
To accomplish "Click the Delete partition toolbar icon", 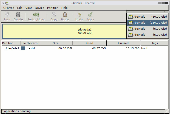I will click(x=18, y=15).
